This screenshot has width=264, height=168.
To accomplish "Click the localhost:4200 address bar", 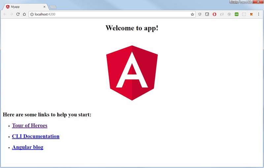I will [x=112, y=14].
